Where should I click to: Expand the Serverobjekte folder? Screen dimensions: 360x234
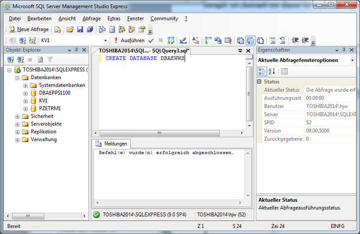coord(17,124)
